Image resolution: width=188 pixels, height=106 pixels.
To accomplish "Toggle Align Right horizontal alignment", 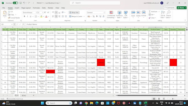I will pos(59,16).
